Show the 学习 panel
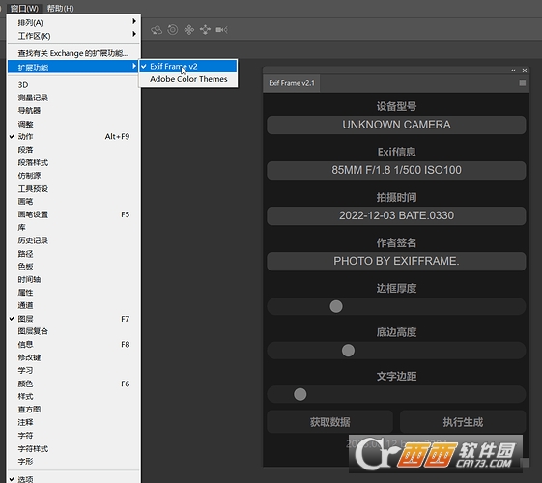The height and width of the screenshot is (483, 542). (73, 370)
